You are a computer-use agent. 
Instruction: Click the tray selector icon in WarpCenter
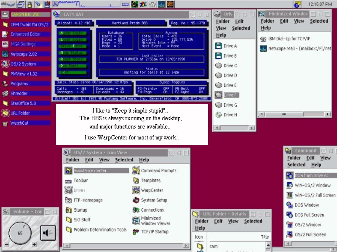(125, 4)
